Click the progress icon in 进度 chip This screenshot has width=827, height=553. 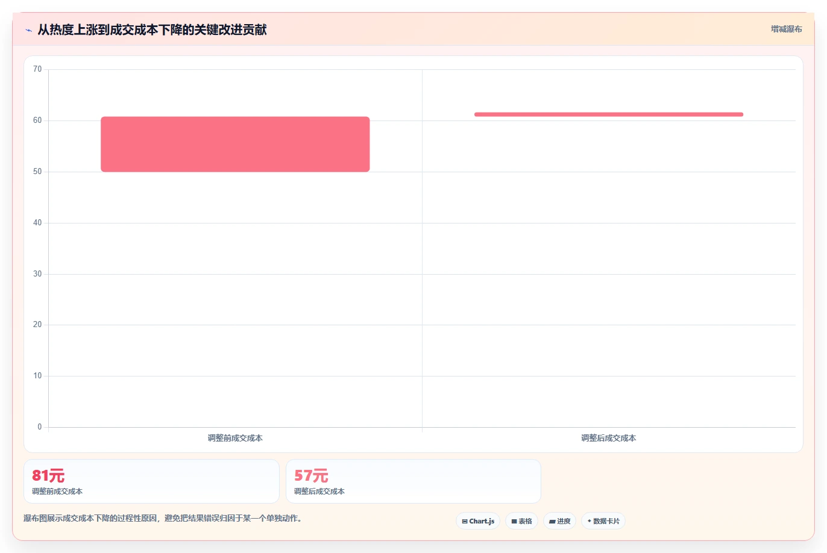pyautogui.click(x=552, y=522)
